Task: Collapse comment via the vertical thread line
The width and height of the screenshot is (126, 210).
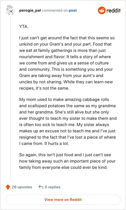Action: (x=10, y=98)
